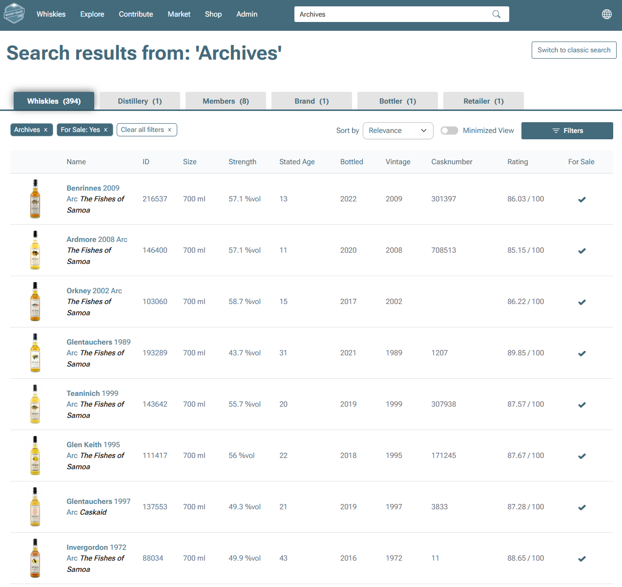622x587 pixels.
Task: Open the Contribute menu
Action: 136,14
